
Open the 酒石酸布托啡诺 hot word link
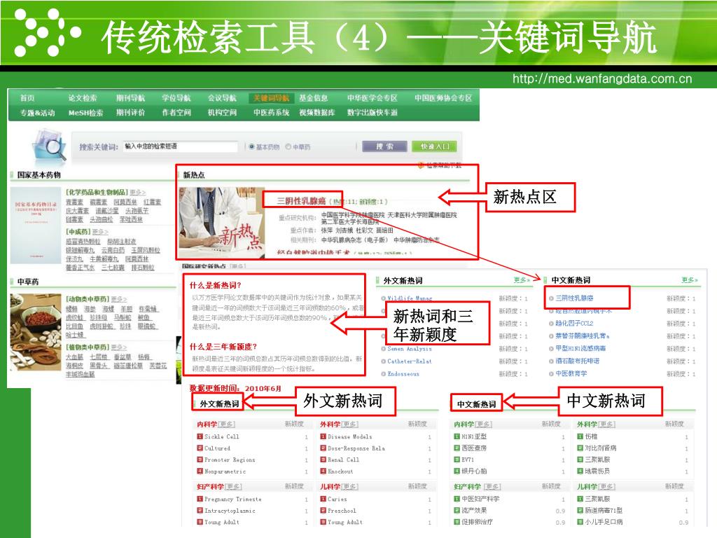[x=578, y=361]
